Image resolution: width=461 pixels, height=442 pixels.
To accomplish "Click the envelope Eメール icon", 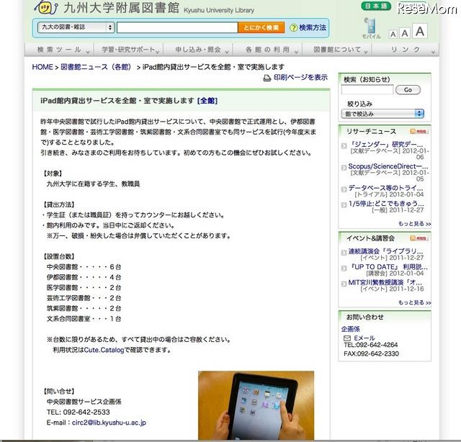I will pos(347,338).
